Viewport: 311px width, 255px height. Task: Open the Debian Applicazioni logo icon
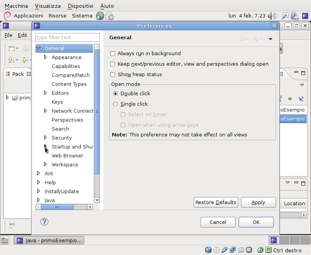click(x=7, y=16)
